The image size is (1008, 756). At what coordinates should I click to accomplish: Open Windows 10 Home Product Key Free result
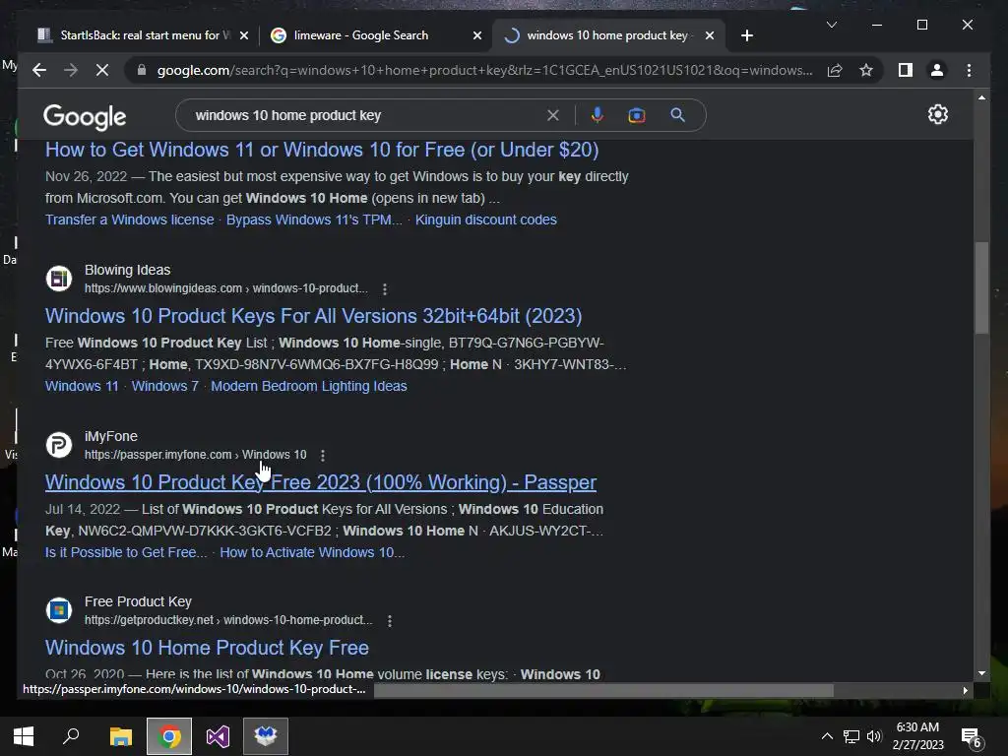(x=207, y=648)
